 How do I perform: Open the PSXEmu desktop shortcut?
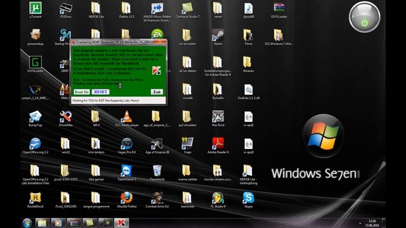coord(65,10)
